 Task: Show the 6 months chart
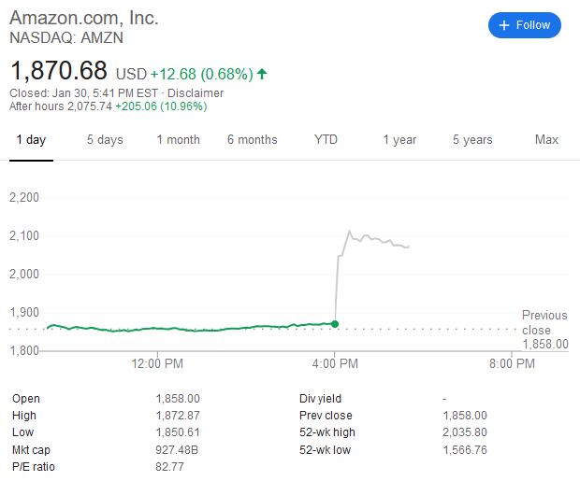(252, 140)
